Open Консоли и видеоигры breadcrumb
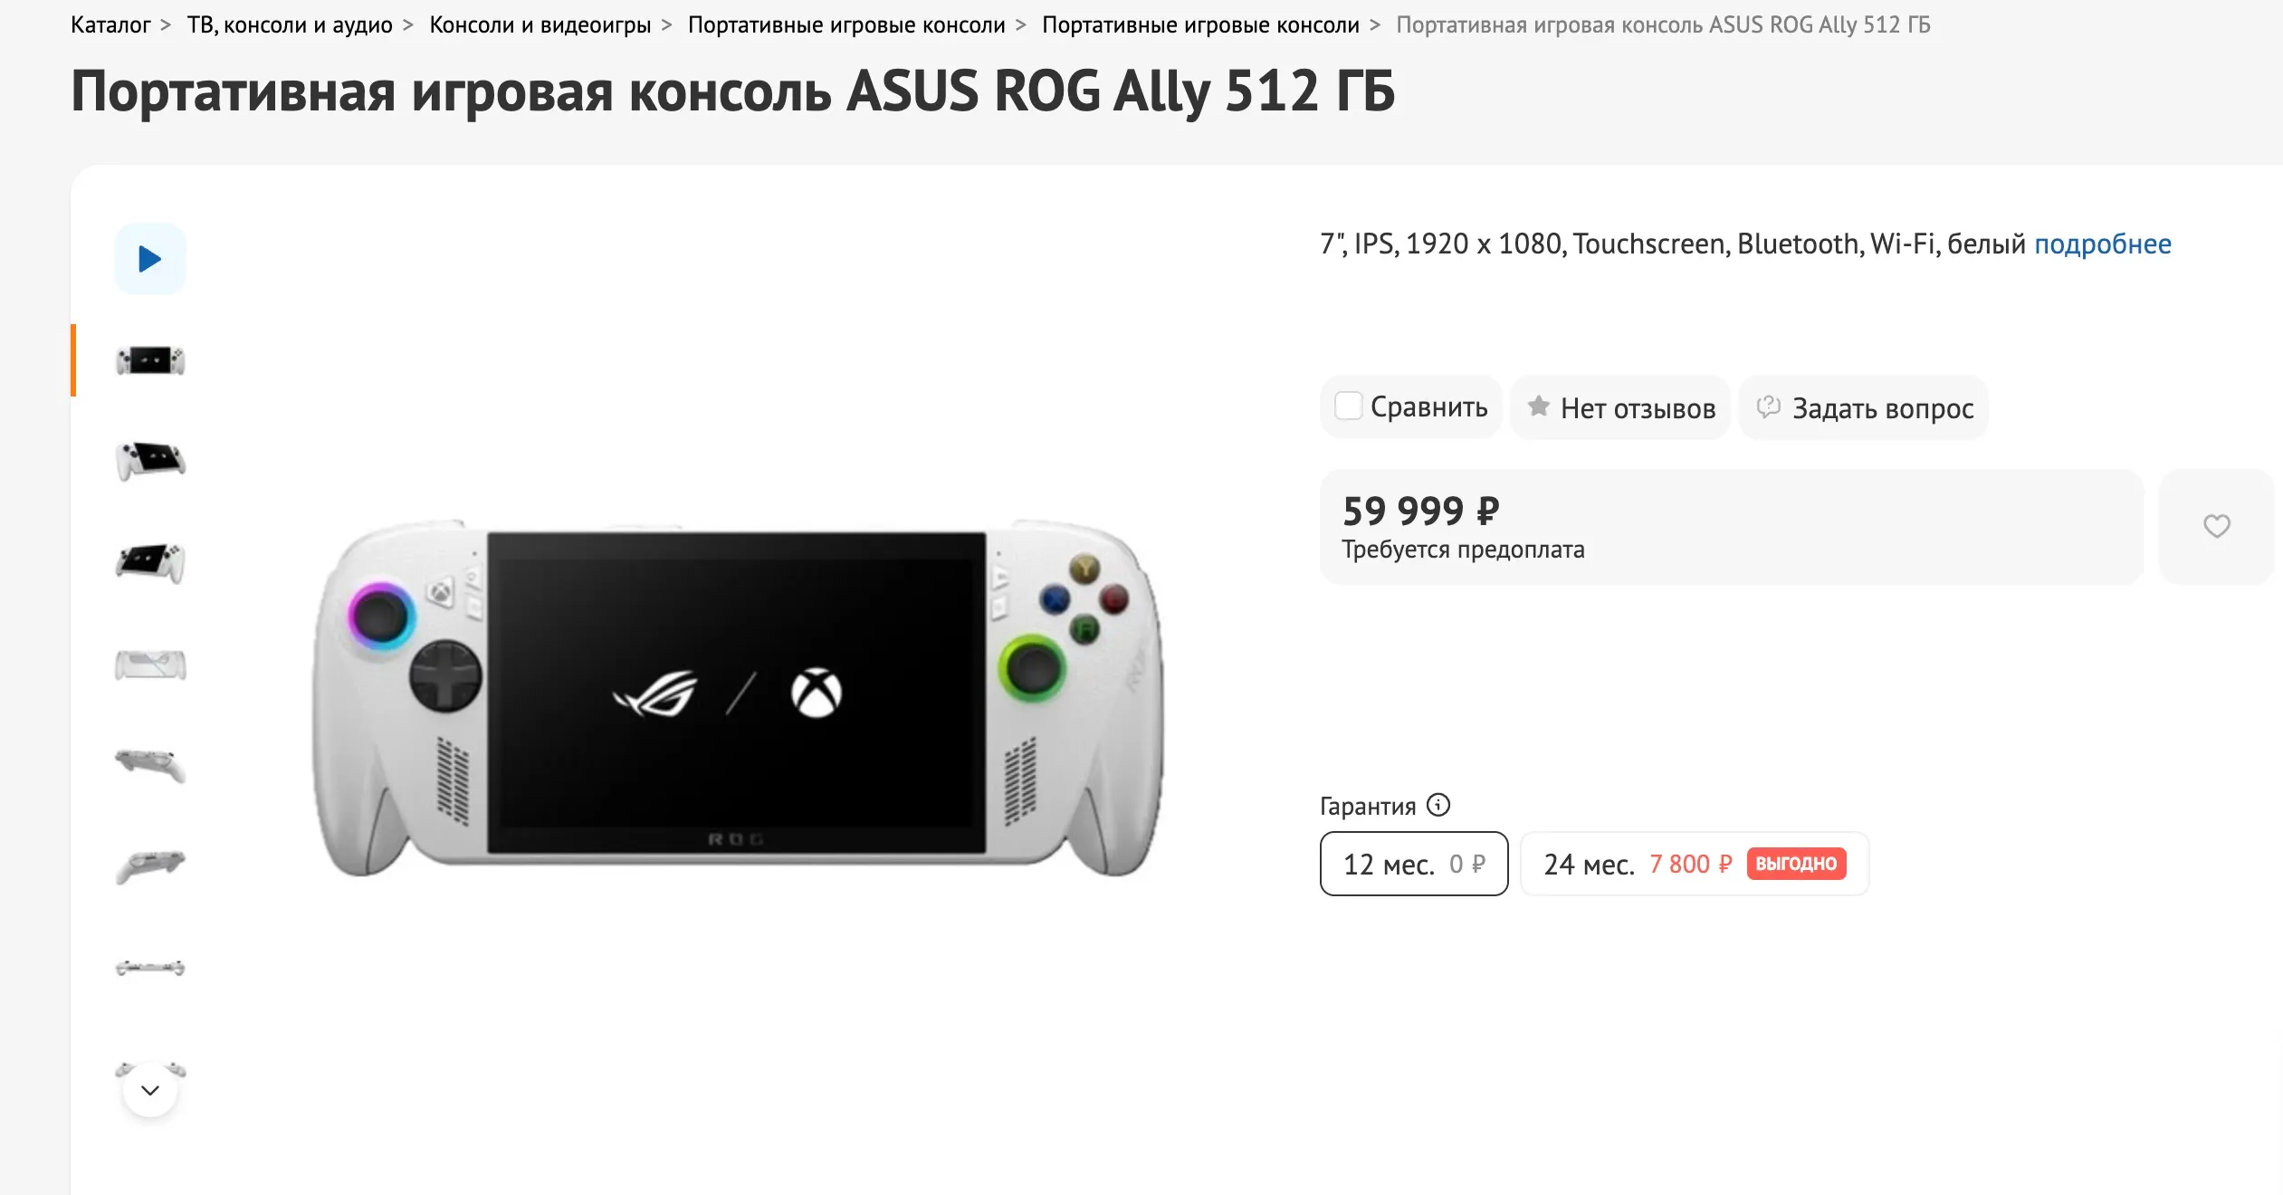Screen dimensions: 2283x1195 tap(540, 25)
